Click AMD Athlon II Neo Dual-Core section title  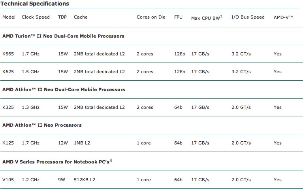click(64, 89)
